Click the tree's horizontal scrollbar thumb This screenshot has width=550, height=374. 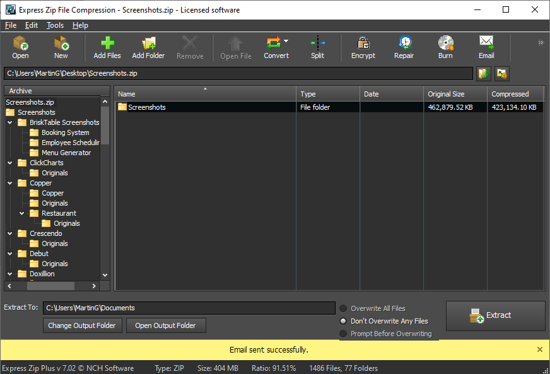(x=50, y=286)
